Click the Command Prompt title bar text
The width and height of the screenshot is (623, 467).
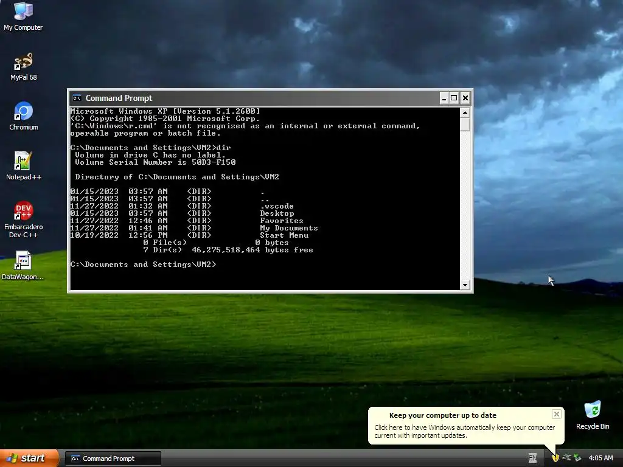point(119,98)
